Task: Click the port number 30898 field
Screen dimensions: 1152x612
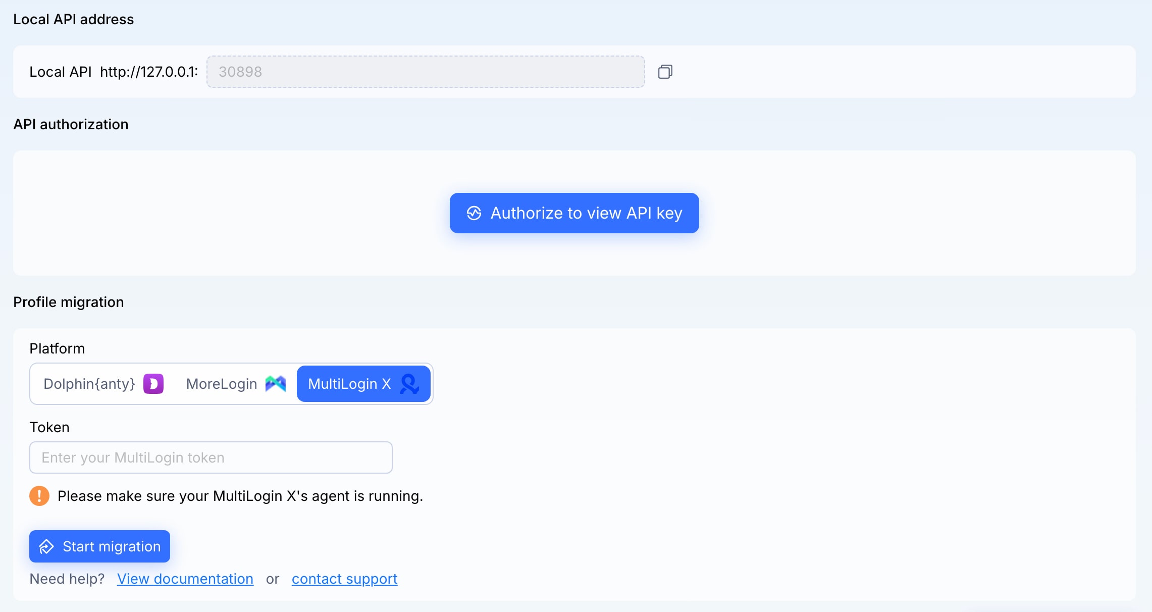Action: coord(425,72)
